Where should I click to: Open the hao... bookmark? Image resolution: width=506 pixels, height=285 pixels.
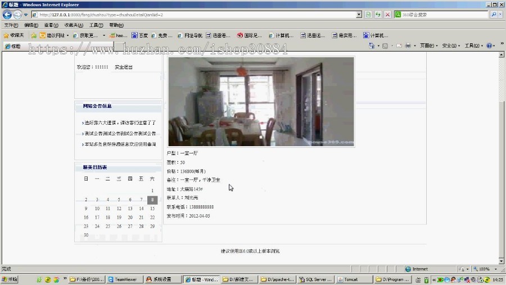[118, 35]
